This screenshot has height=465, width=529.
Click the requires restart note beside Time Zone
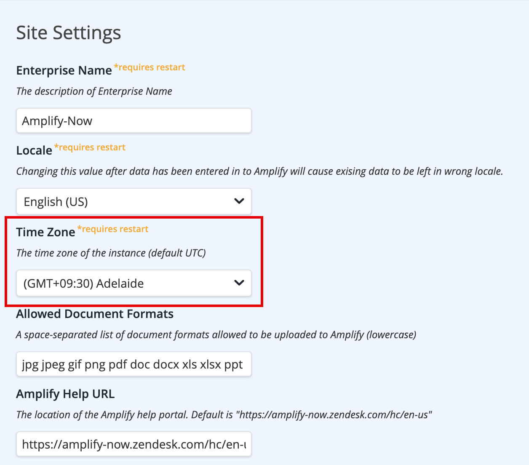tap(113, 229)
